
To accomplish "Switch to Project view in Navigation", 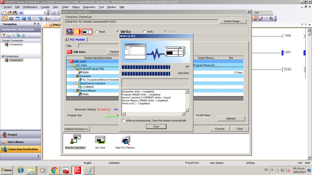I will [20, 135].
